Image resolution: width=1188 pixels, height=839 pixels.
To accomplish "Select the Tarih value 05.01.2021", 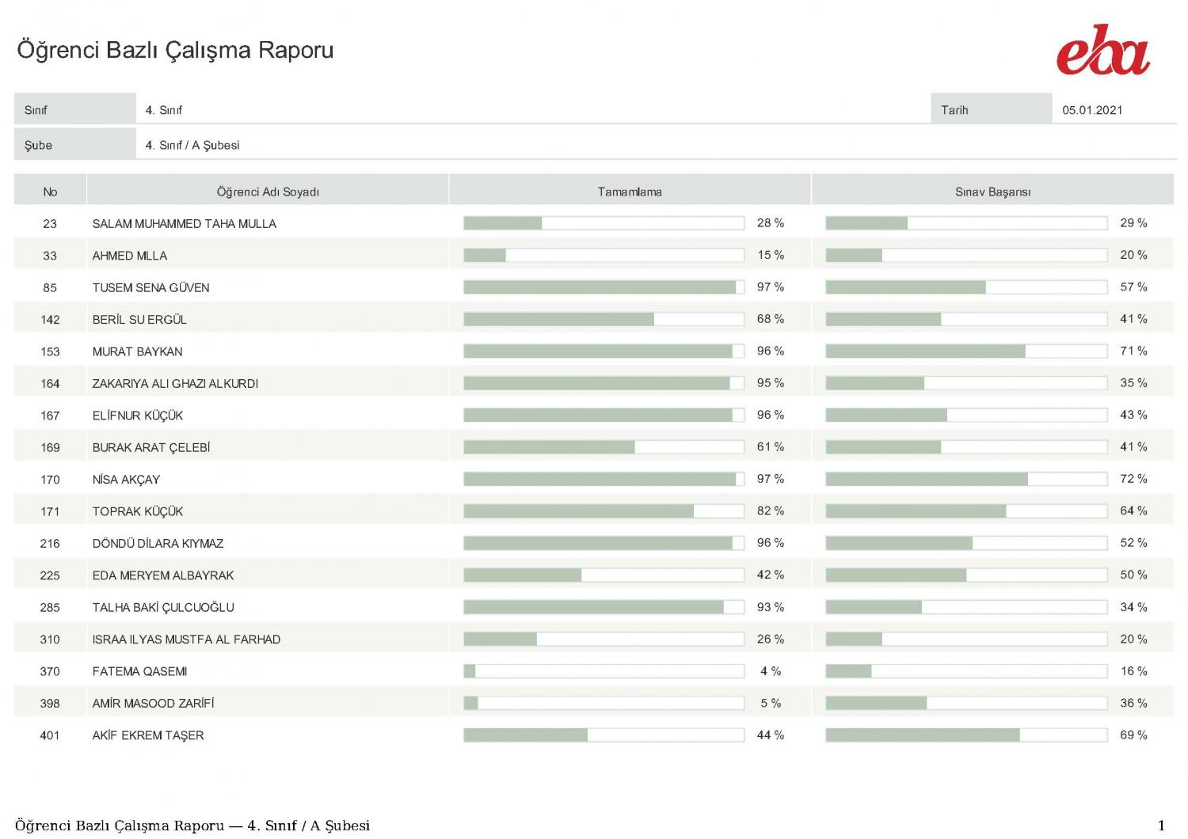I will tap(1092, 110).
